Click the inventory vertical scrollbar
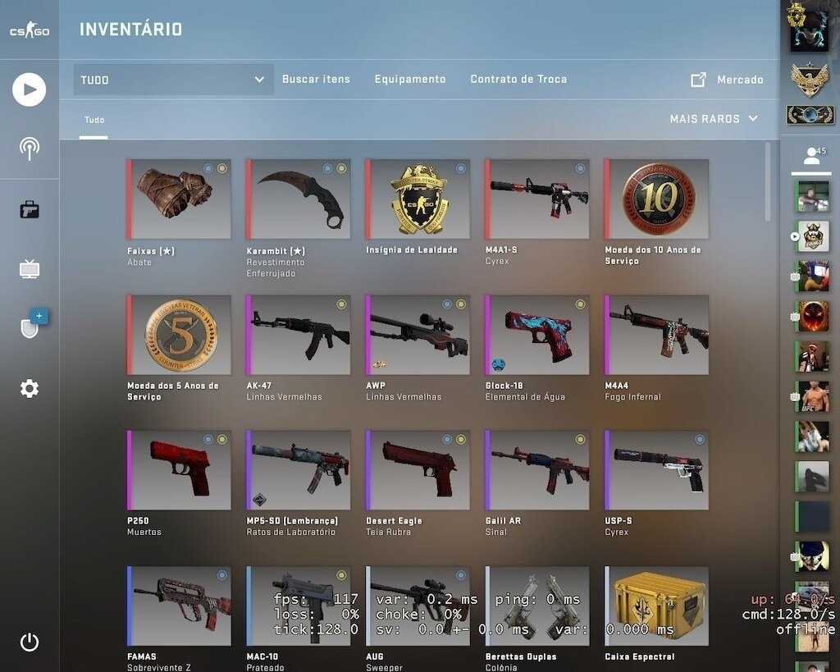The image size is (840, 672). point(768,181)
